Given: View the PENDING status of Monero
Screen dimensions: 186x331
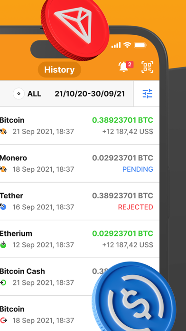Looking at the screenshot, I should [x=138, y=169].
